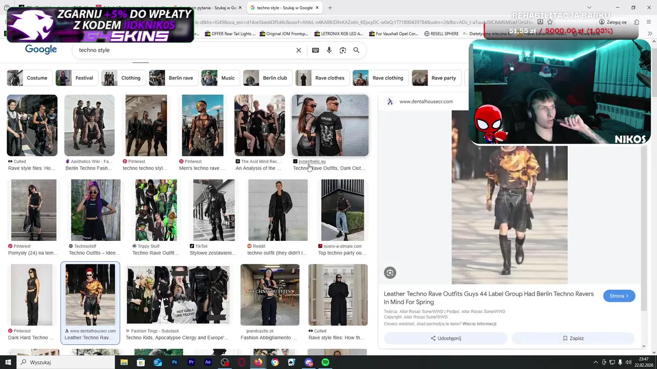Open Firefox application menu
This screenshot has width=657, height=369.
649,22
